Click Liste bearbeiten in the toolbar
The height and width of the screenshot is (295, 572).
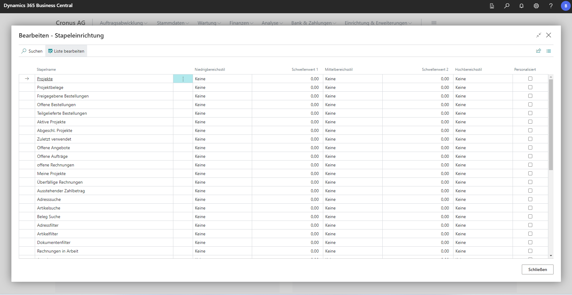point(66,51)
